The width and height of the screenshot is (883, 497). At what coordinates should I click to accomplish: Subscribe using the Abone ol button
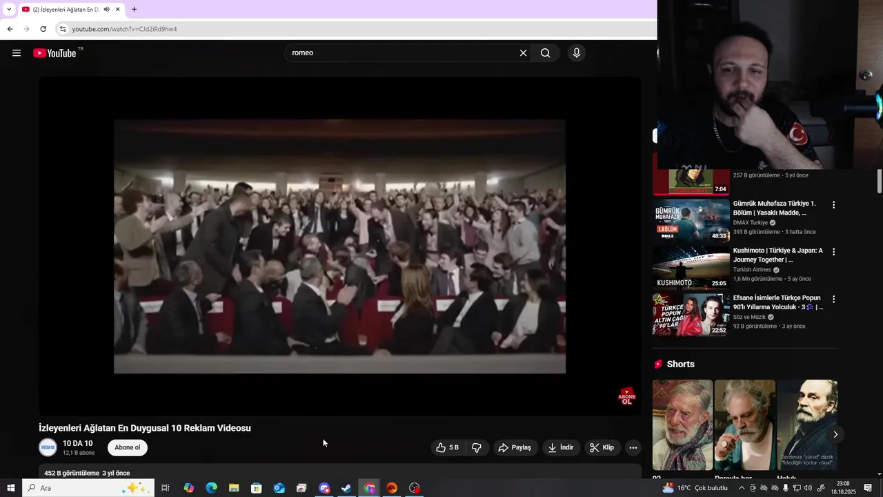click(x=128, y=447)
